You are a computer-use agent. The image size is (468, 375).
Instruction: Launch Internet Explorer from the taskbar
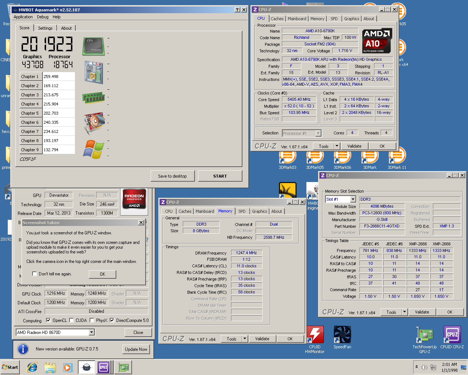[x=32, y=367]
